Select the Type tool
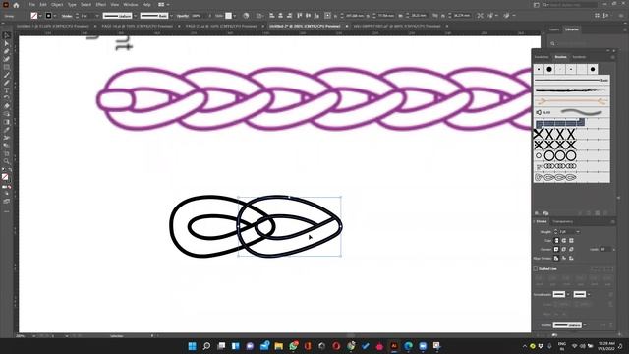 tap(7, 90)
